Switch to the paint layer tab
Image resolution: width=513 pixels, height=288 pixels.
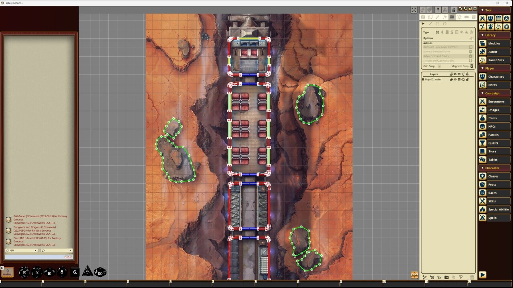tap(437, 17)
